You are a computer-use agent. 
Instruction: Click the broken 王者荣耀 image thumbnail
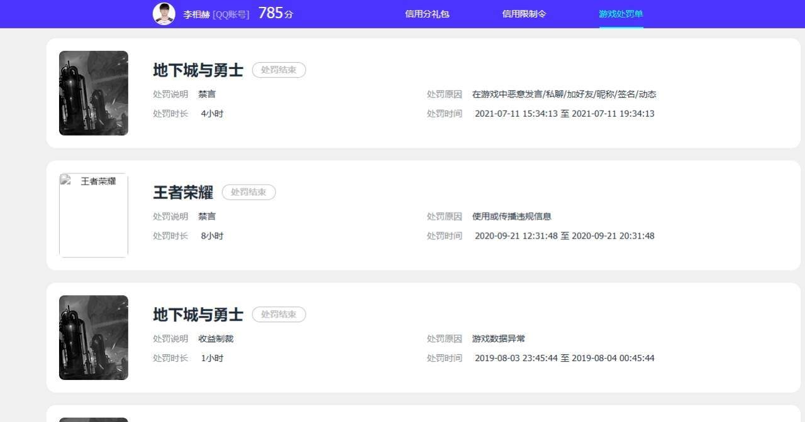tap(94, 215)
